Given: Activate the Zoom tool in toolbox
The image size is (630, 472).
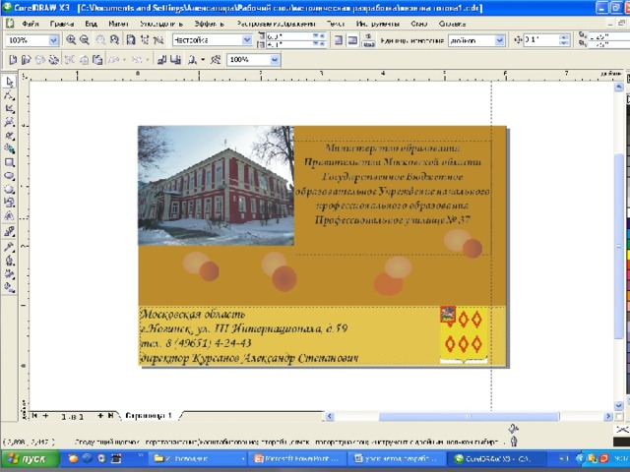Looking at the screenshot, I should 9,123.
